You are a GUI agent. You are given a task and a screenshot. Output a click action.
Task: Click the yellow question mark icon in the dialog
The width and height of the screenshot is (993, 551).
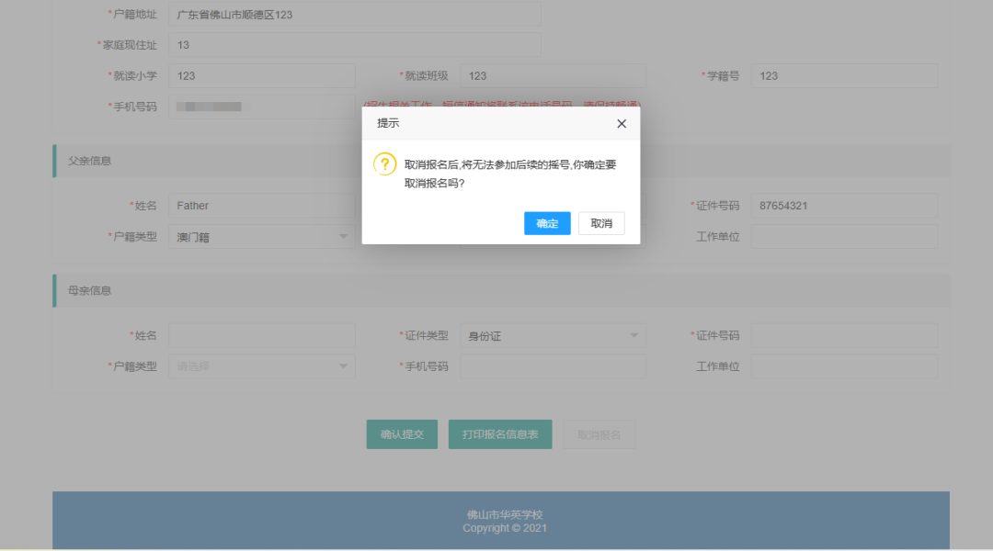click(384, 164)
